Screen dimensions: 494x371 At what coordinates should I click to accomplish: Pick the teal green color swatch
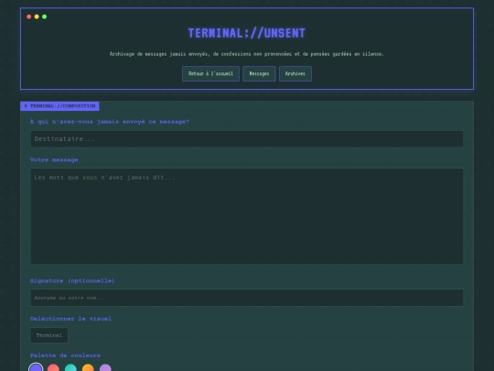[70, 368]
